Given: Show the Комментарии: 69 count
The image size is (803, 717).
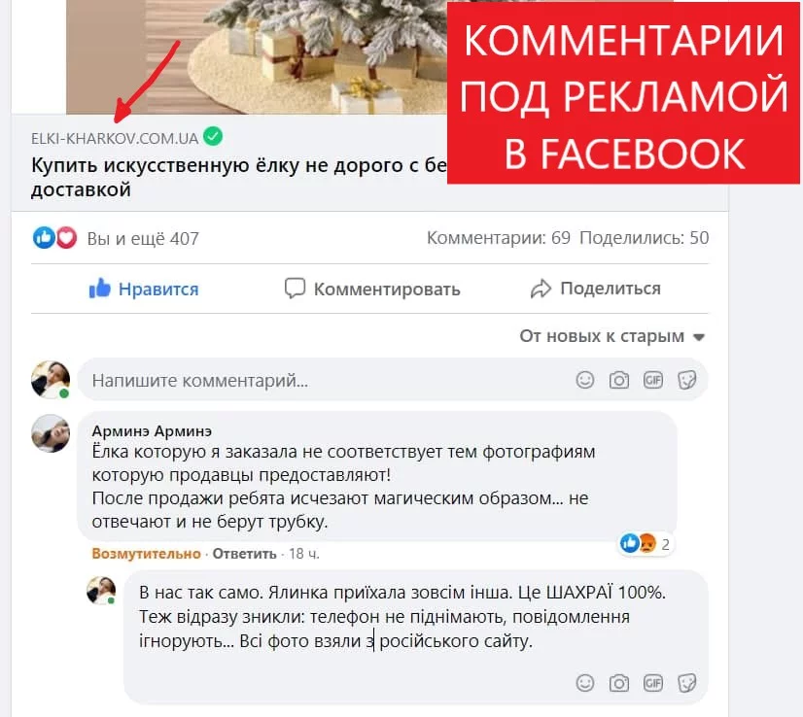Looking at the screenshot, I should pos(499,238).
